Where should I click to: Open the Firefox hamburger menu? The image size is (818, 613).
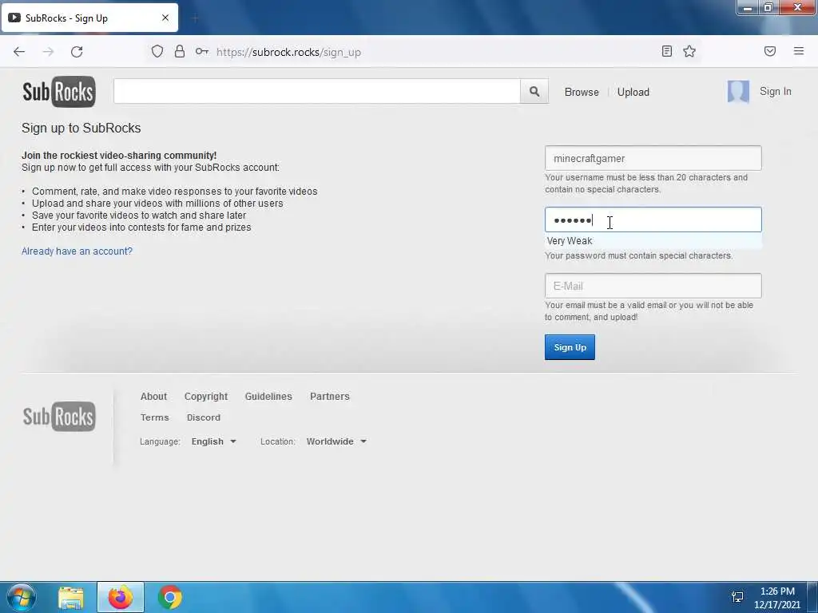tap(799, 51)
